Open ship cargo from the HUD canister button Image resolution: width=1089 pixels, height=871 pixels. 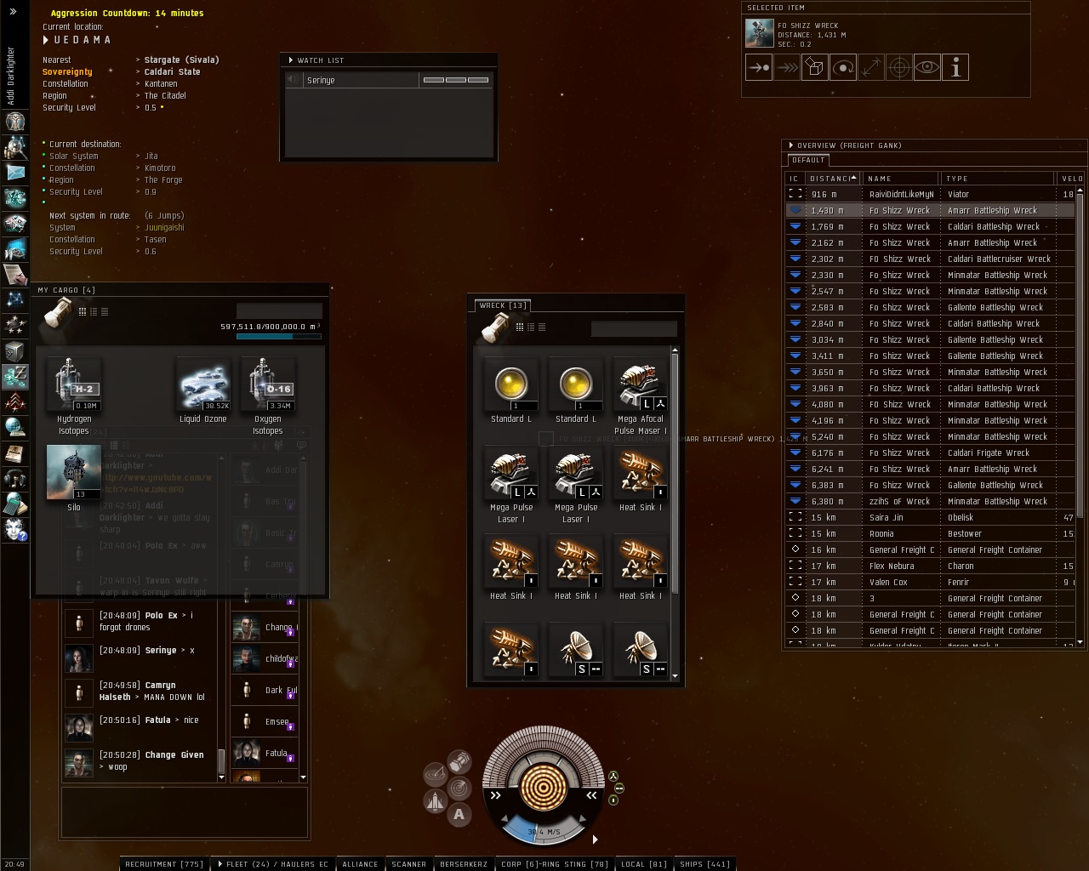[459, 760]
